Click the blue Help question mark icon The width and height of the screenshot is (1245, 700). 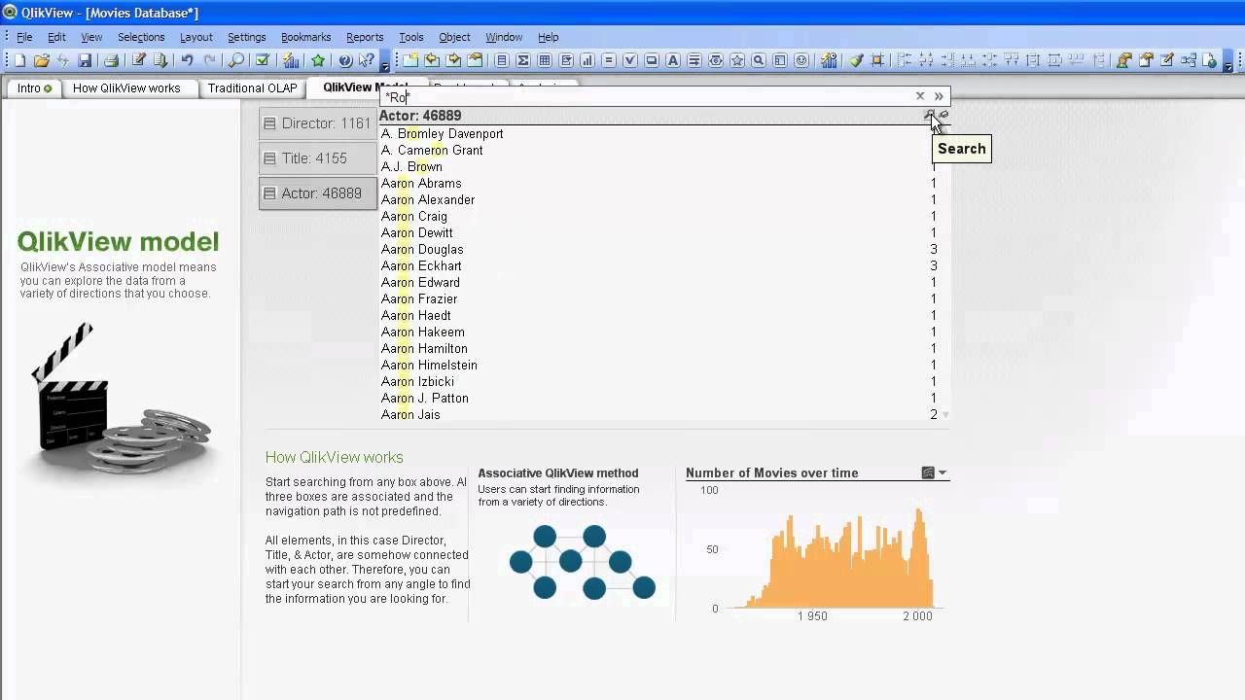coord(345,60)
